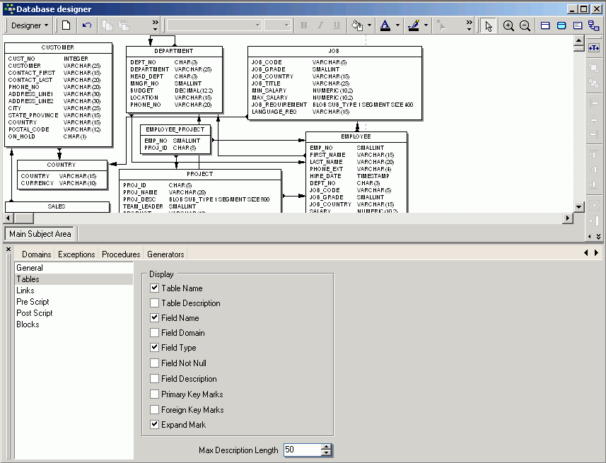
Task: Click the rounded blue shape tool icon
Action: click(561, 25)
